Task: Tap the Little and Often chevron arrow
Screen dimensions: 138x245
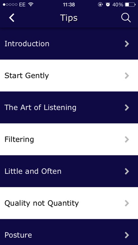Action: (x=127, y=171)
